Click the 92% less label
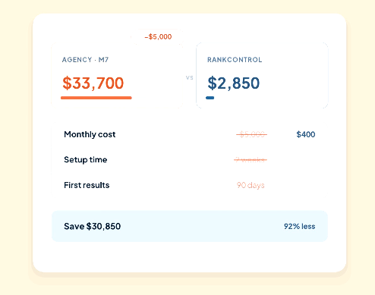The image size is (375, 295). pyautogui.click(x=300, y=226)
